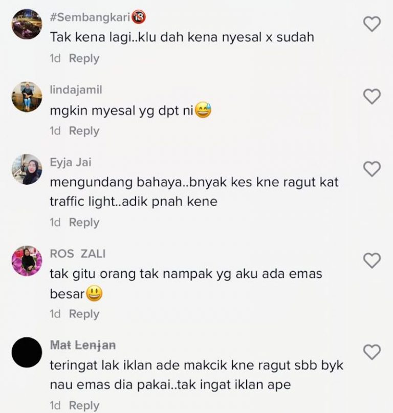Tap the heart next to ROS ZALI's comment
The image size is (393, 413).
372,260
